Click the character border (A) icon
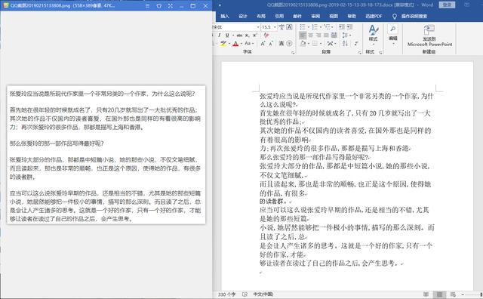483x299 pixels. point(289,27)
